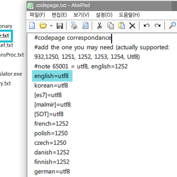This screenshot has height=177, width=177.
Task: Click the line '[malmir]=utf8'
Action: point(53,105)
